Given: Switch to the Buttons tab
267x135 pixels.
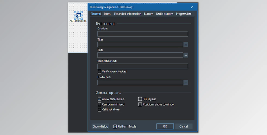Looking at the screenshot, I should 149,14.
